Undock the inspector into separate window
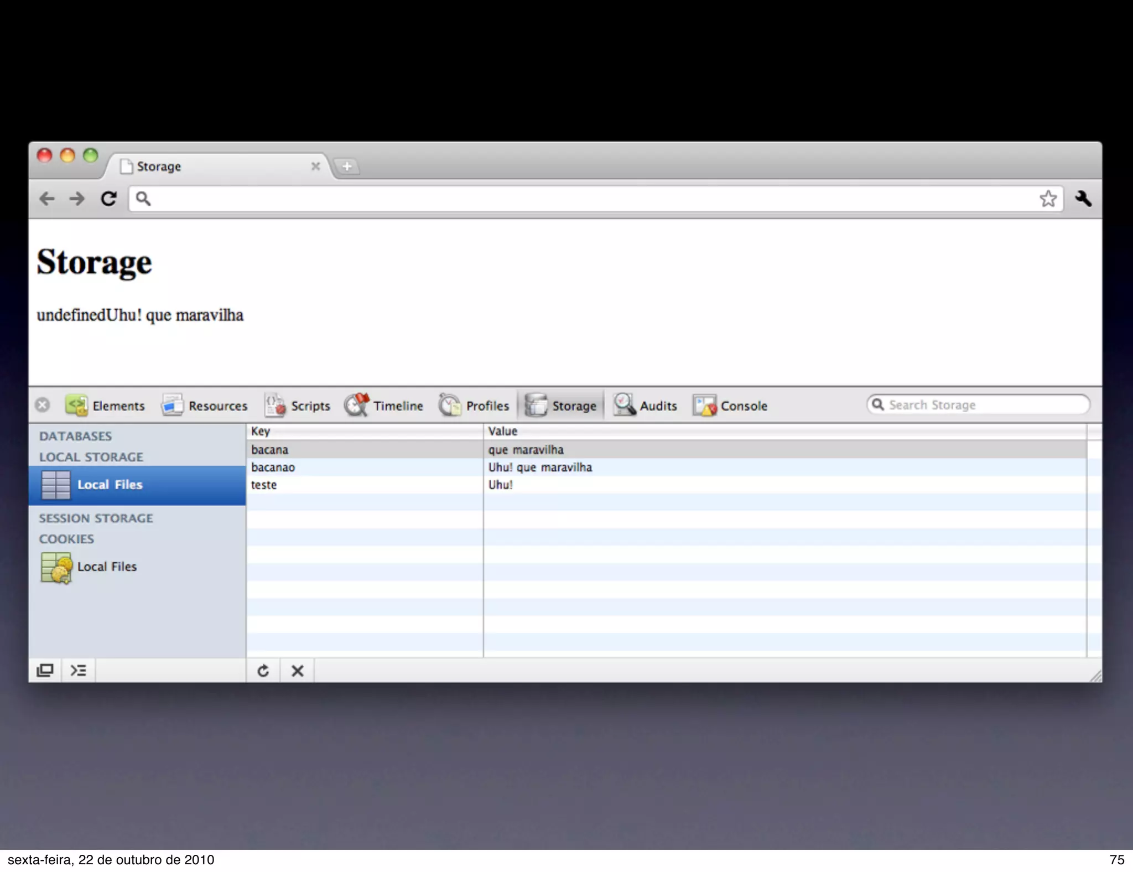This screenshot has height=872, width=1133. [45, 671]
